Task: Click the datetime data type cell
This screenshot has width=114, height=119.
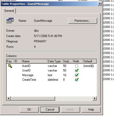Action: pyautogui.click(x=53, y=80)
